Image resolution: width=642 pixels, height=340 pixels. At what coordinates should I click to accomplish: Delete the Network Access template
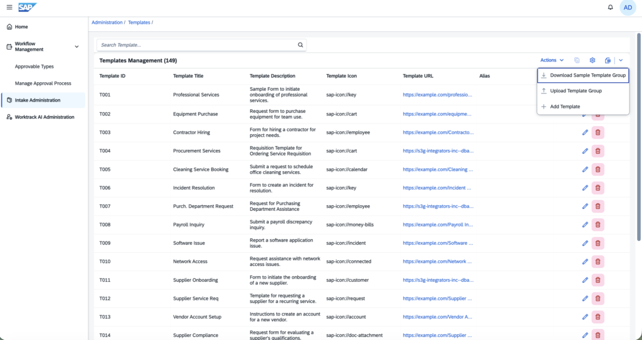pos(597,262)
